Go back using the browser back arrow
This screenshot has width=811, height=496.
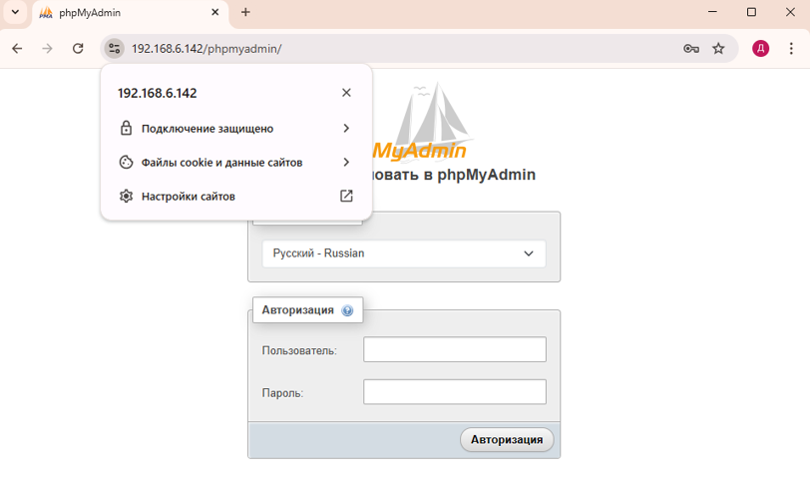pos(17,49)
